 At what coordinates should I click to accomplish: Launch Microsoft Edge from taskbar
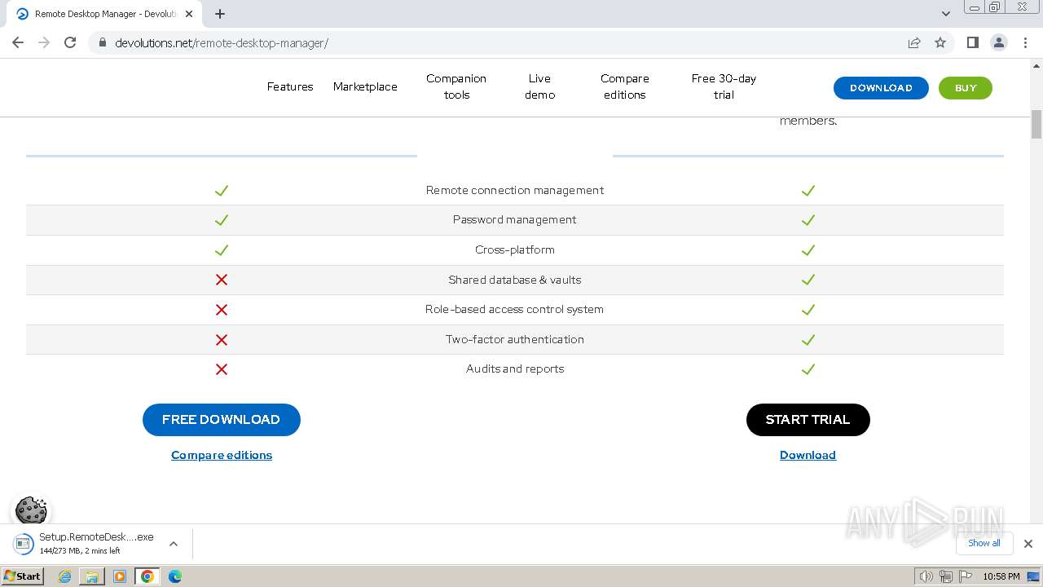(x=174, y=576)
